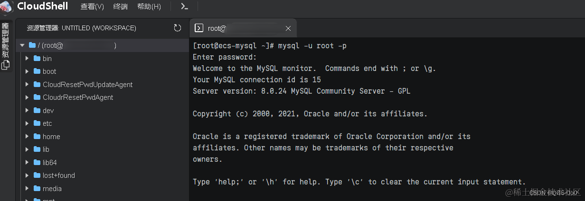Select the home folder icon
The width and height of the screenshot is (585, 201).
point(37,137)
